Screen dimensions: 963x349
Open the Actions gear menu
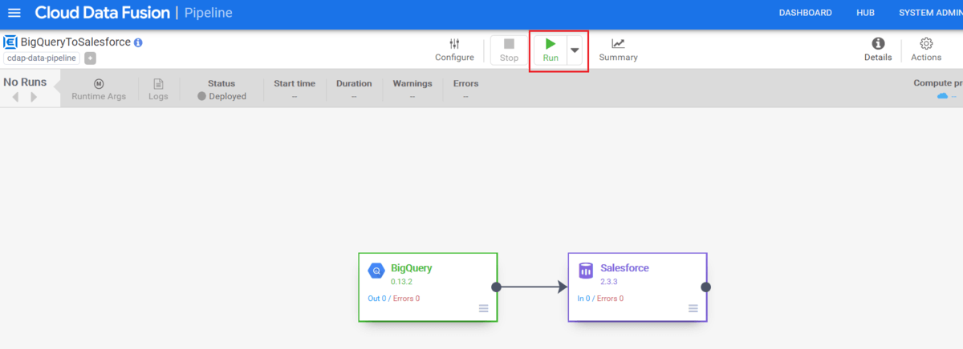pyautogui.click(x=926, y=50)
